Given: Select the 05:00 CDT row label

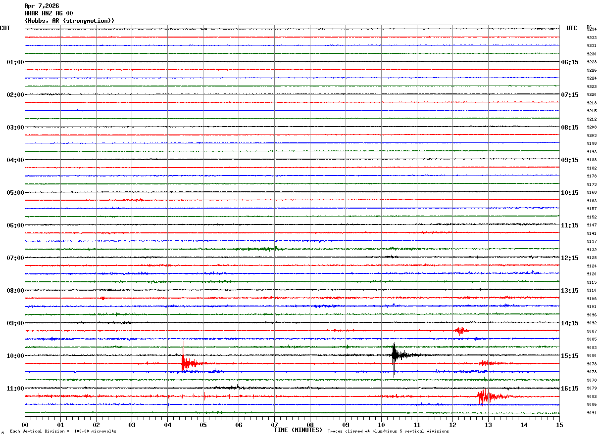Looking at the screenshot, I should click(15, 193).
